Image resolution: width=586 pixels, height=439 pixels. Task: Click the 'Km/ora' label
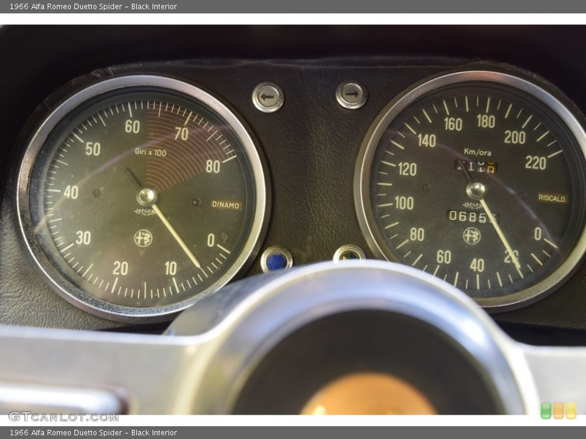[477, 152]
